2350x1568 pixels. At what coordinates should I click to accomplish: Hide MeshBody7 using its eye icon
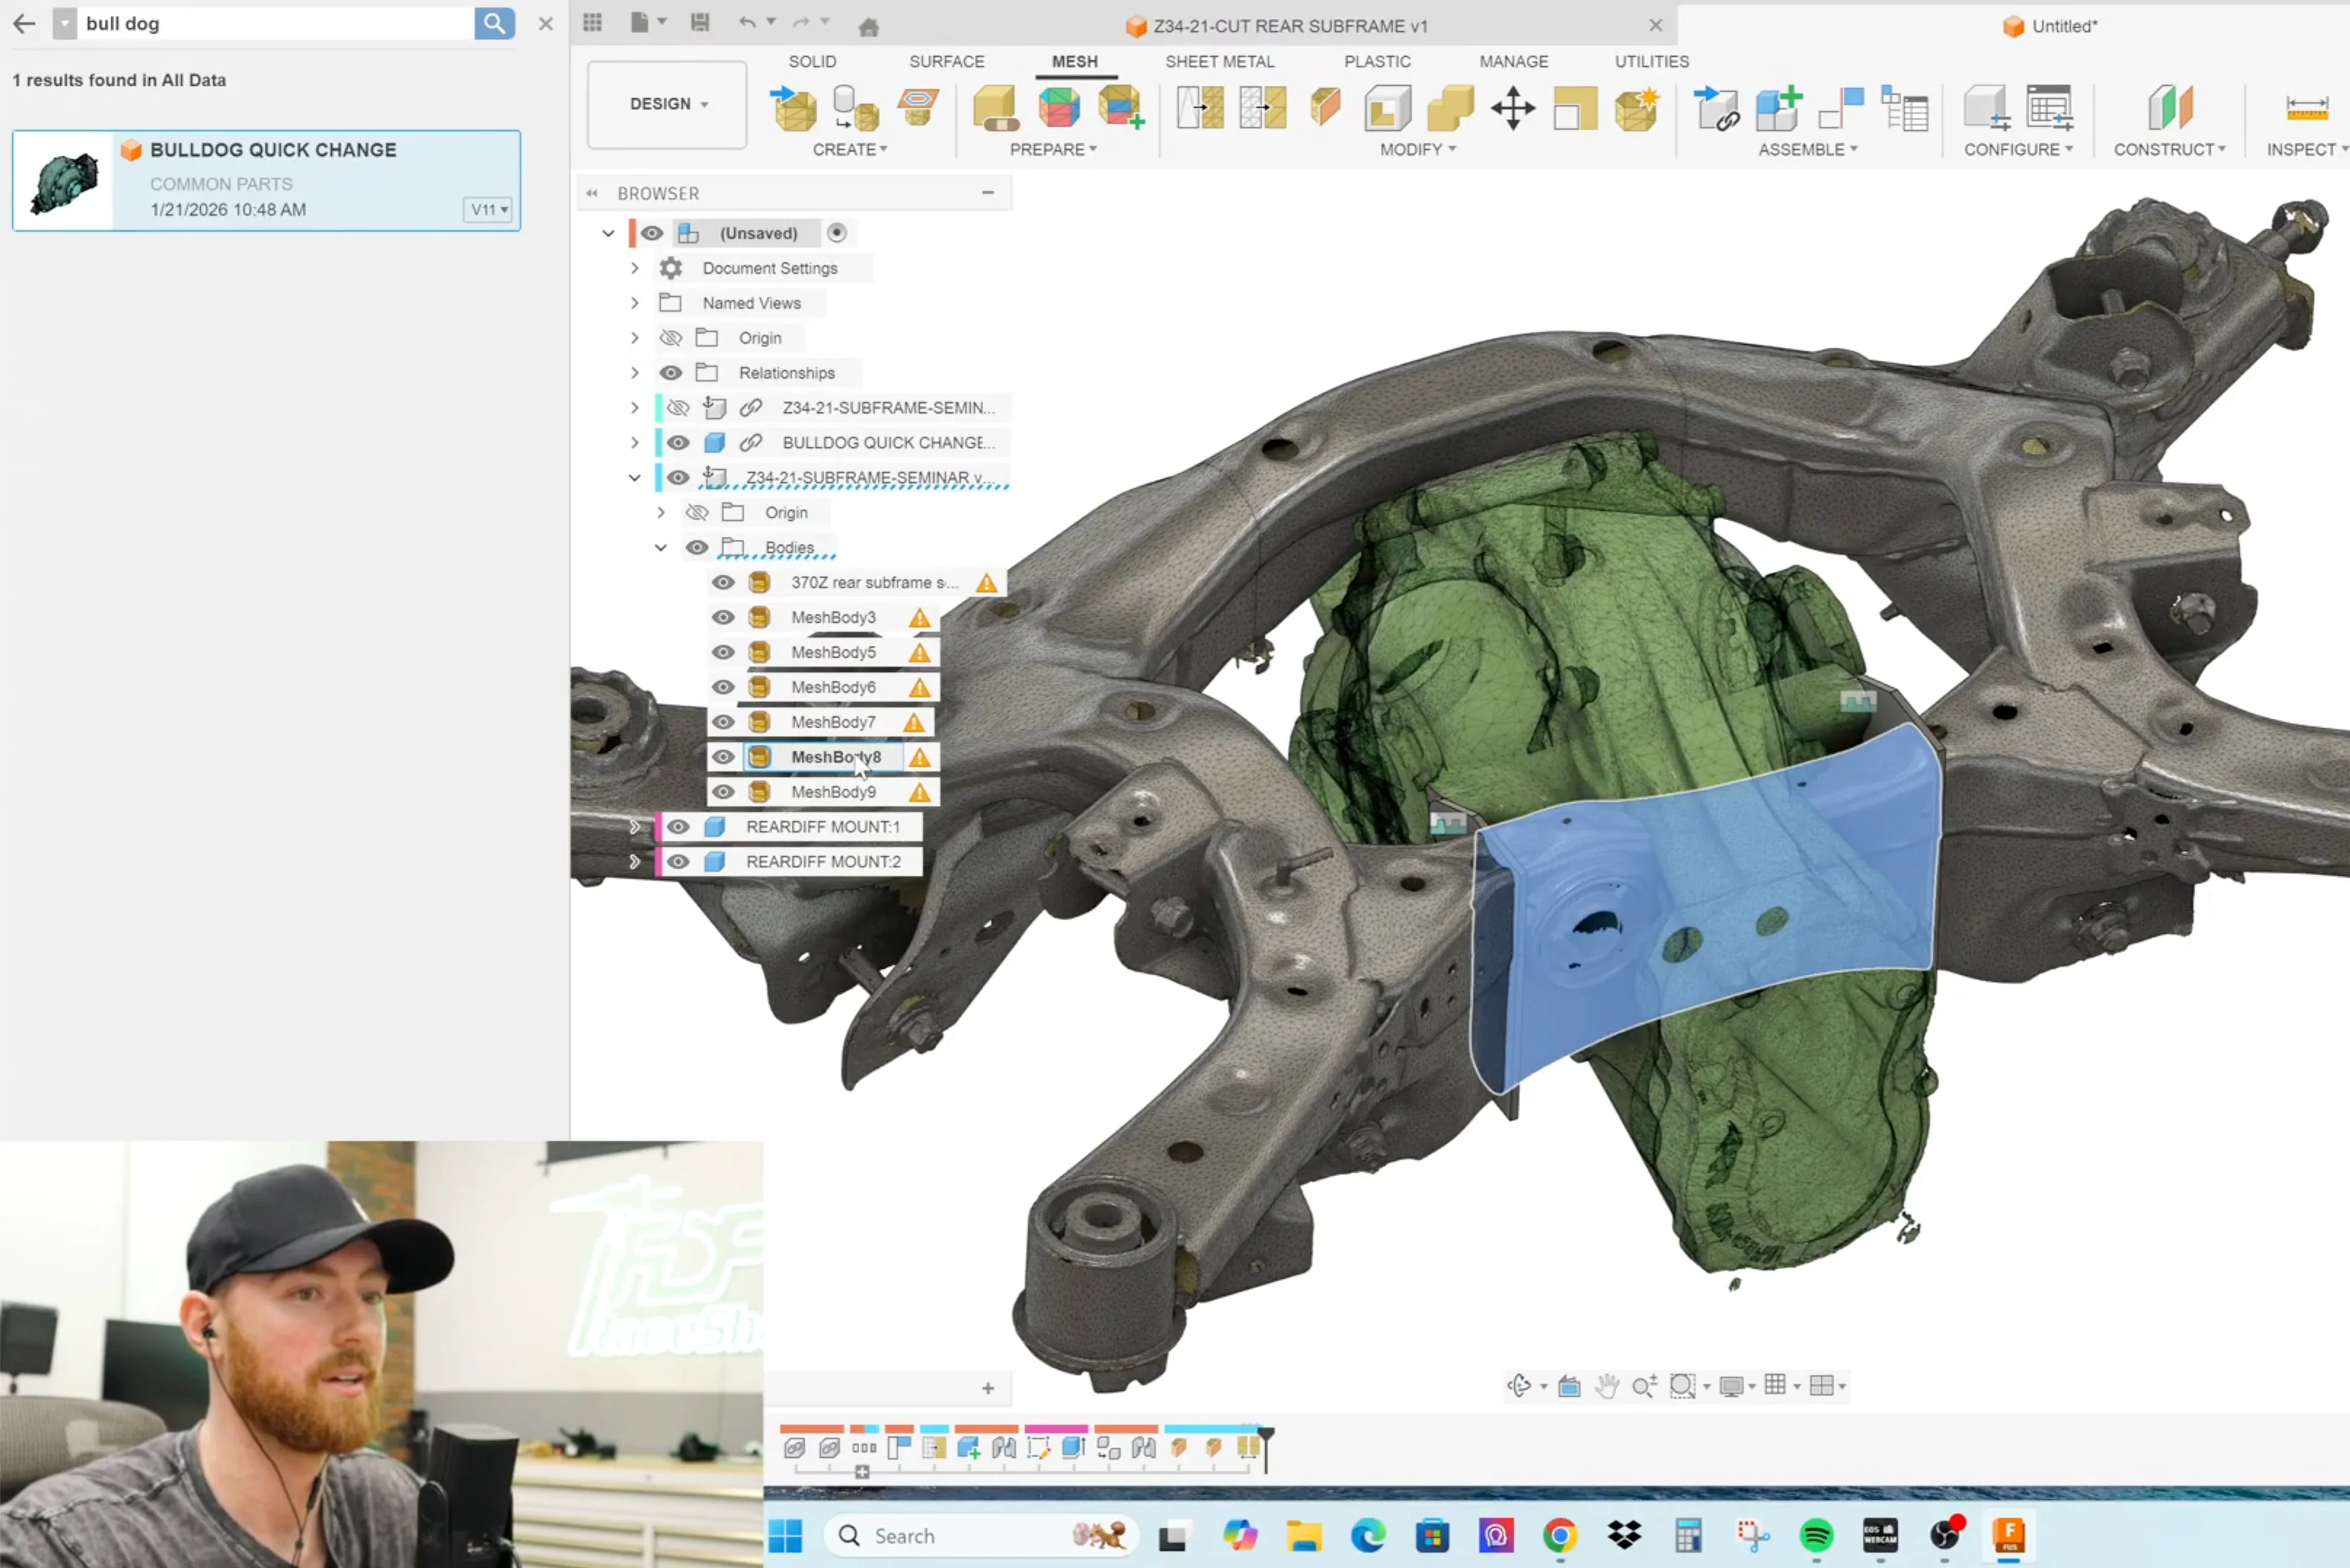coord(723,722)
